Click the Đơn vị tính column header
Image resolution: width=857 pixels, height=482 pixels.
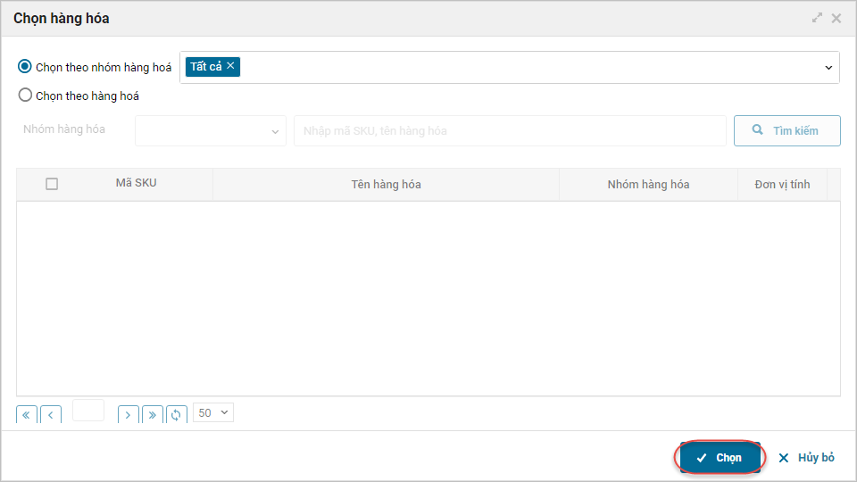pyautogui.click(x=782, y=184)
